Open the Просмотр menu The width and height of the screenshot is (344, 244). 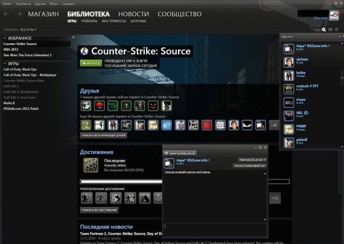point(23,4)
